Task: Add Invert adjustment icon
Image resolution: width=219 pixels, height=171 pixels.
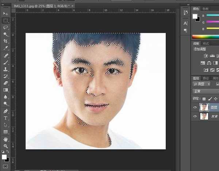Action: click(206, 70)
